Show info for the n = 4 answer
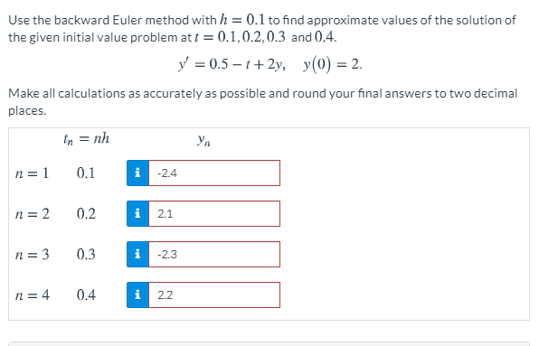Image resolution: width=539 pixels, height=346 pixels. (x=137, y=295)
